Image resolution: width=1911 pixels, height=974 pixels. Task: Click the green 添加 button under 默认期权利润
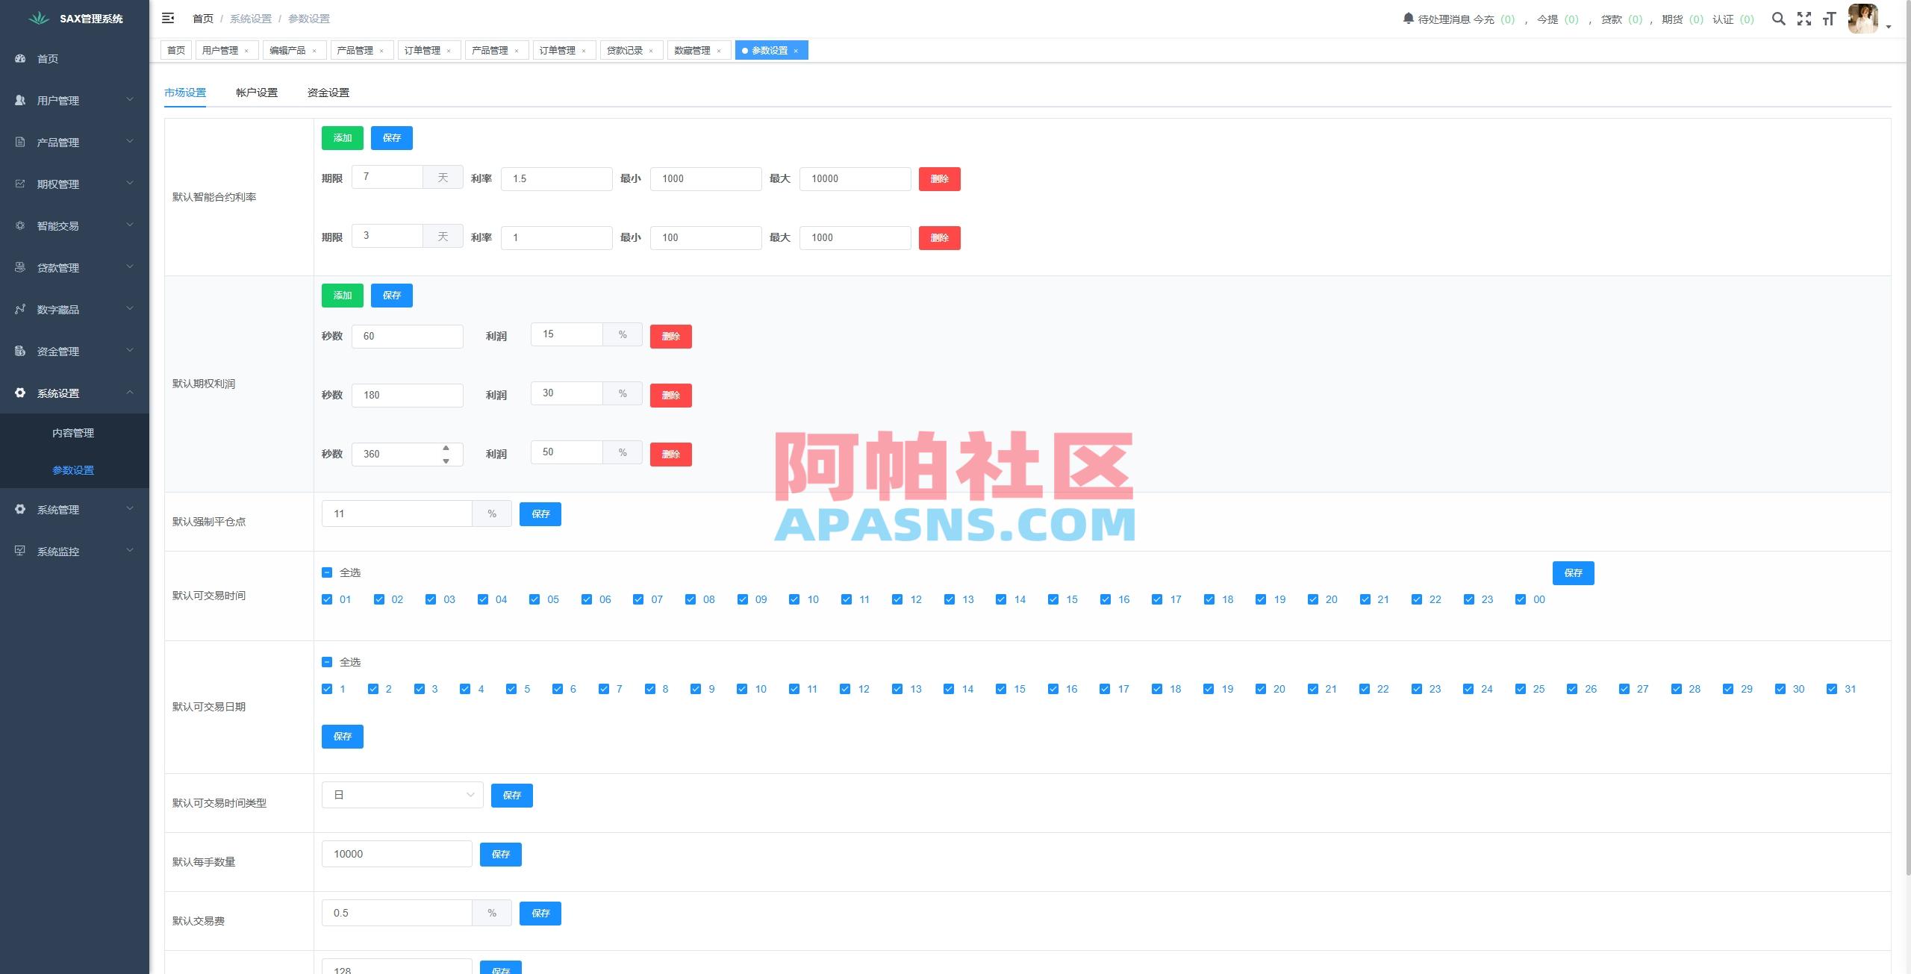click(342, 295)
